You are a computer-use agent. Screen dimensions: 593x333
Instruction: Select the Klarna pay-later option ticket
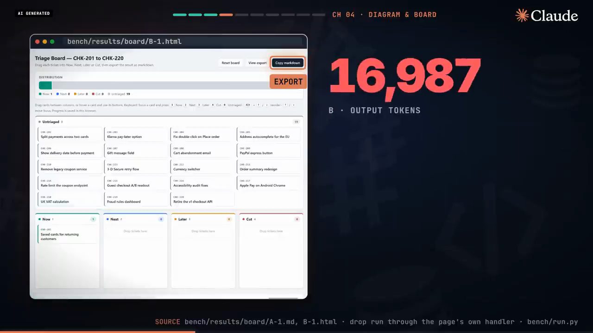(x=136, y=135)
